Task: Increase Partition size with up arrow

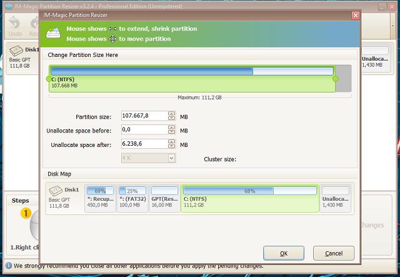Action: tap(172, 113)
